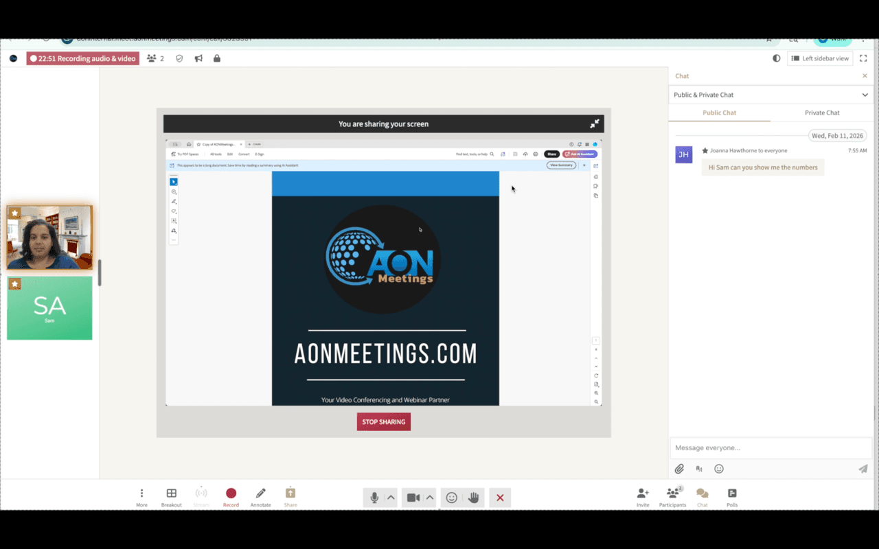This screenshot has height=549, width=879.
Task: Click the attach file paperclip icon
Action: tap(679, 469)
